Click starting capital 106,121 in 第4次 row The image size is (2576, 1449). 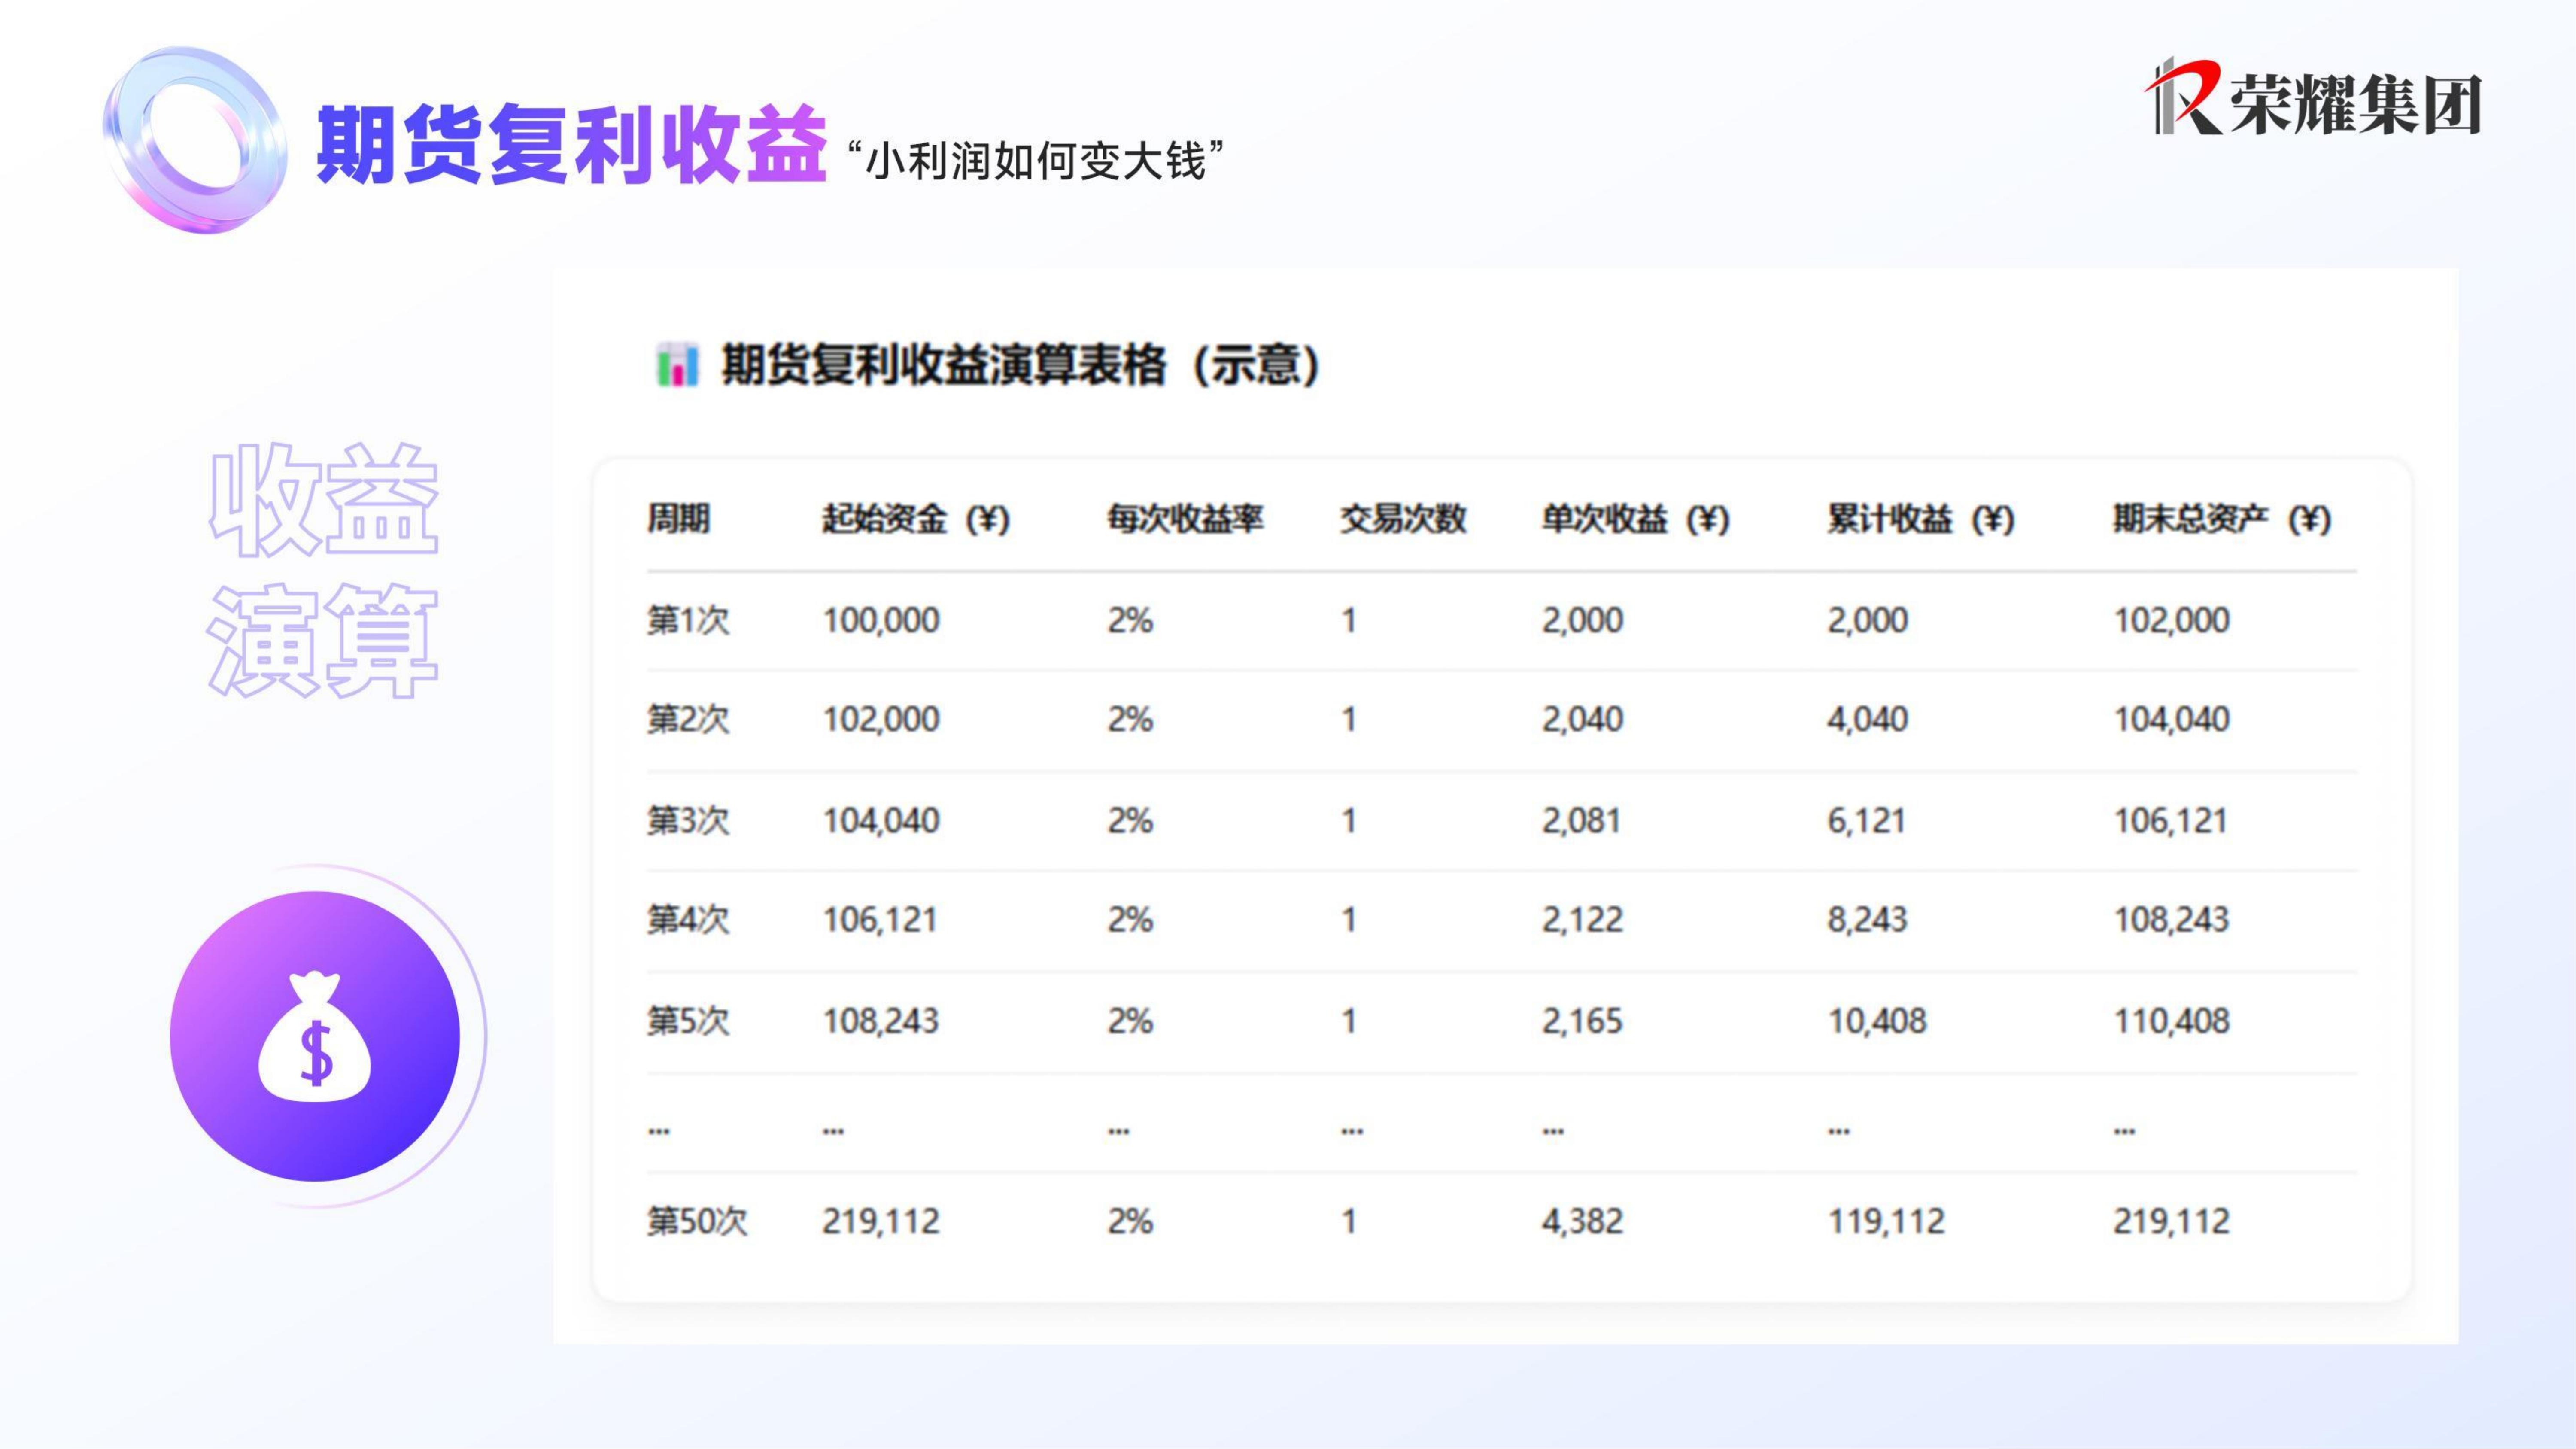(880, 920)
